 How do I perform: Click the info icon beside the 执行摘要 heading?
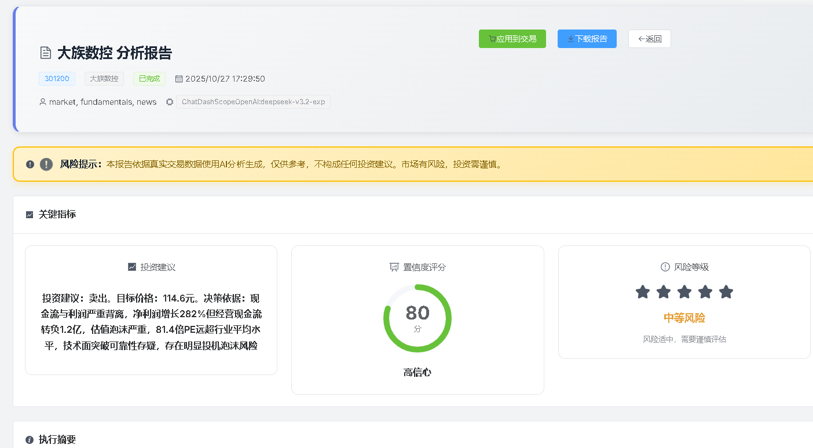[x=30, y=440]
